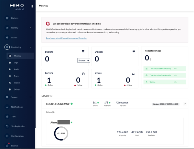
Task: Click the 471.5 GiB usage donut chart
Action: (x=61, y=133)
